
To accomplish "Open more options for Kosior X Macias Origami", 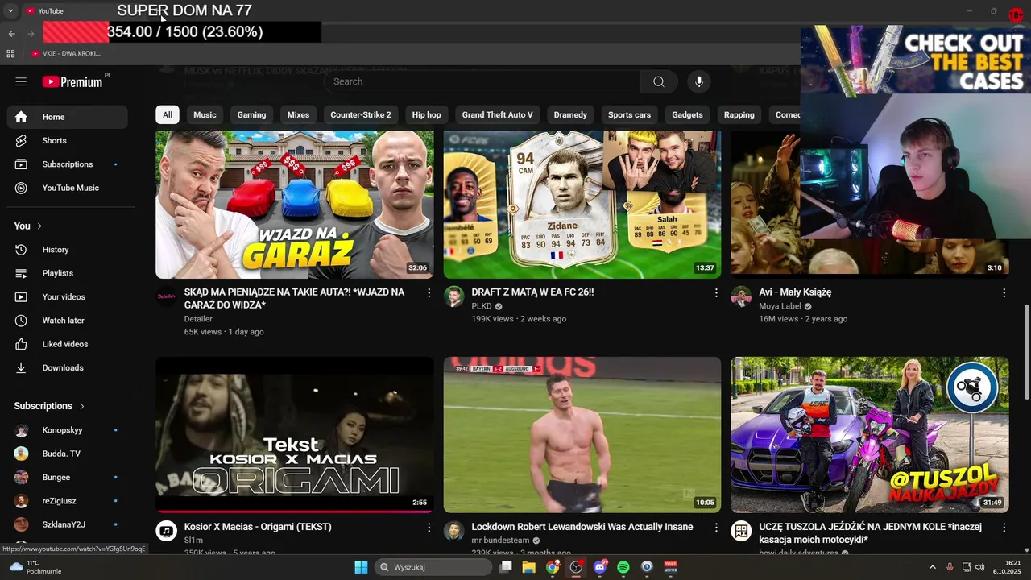I will pyautogui.click(x=429, y=528).
